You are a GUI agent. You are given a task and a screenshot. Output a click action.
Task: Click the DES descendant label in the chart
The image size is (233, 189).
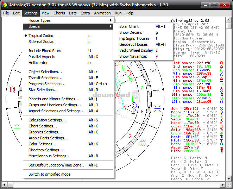[x=136, y=100]
